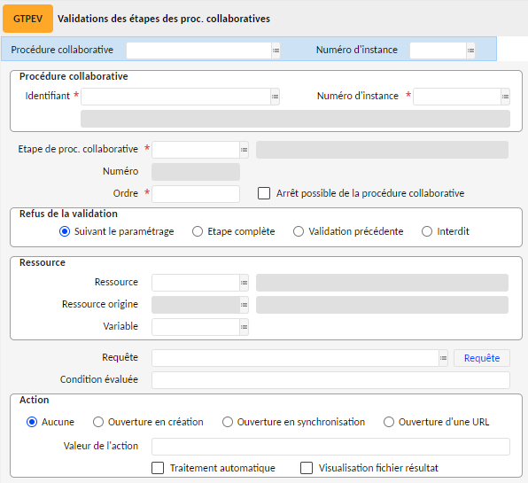Image resolution: width=528 pixels, height=483 pixels.
Task: Open Etape de proc. collaborative lookup icon
Action: pos(245,150)
